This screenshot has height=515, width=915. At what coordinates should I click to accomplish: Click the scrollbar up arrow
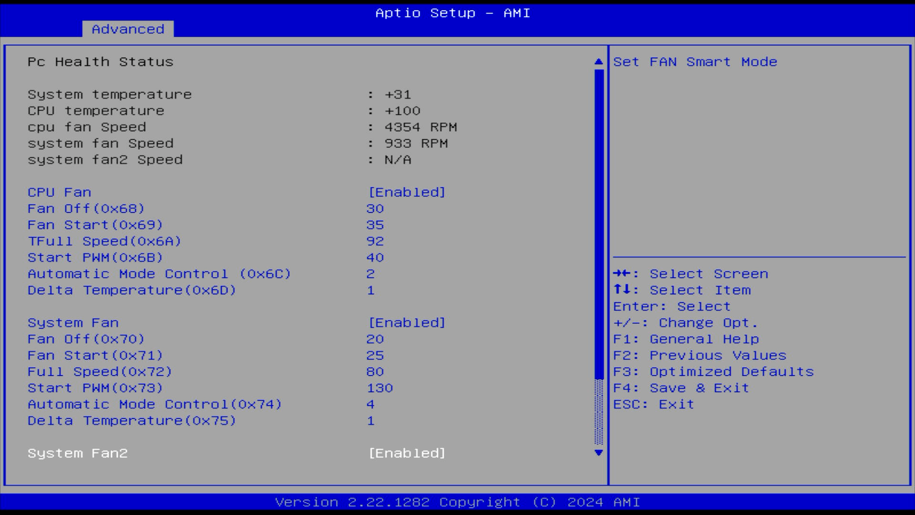pos(598,62)
